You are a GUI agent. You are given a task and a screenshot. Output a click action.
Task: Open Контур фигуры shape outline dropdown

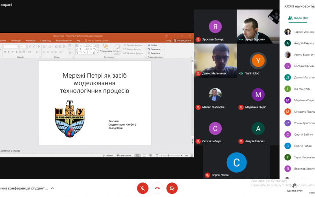tap(133, 49)
